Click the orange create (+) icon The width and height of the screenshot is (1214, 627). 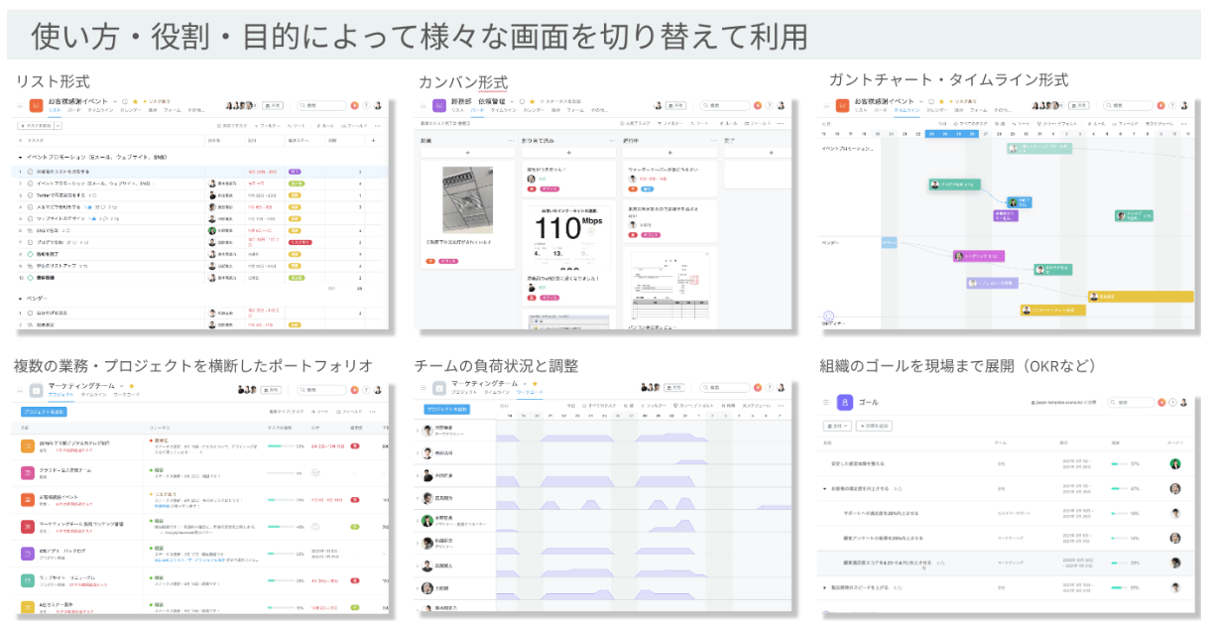354,105
